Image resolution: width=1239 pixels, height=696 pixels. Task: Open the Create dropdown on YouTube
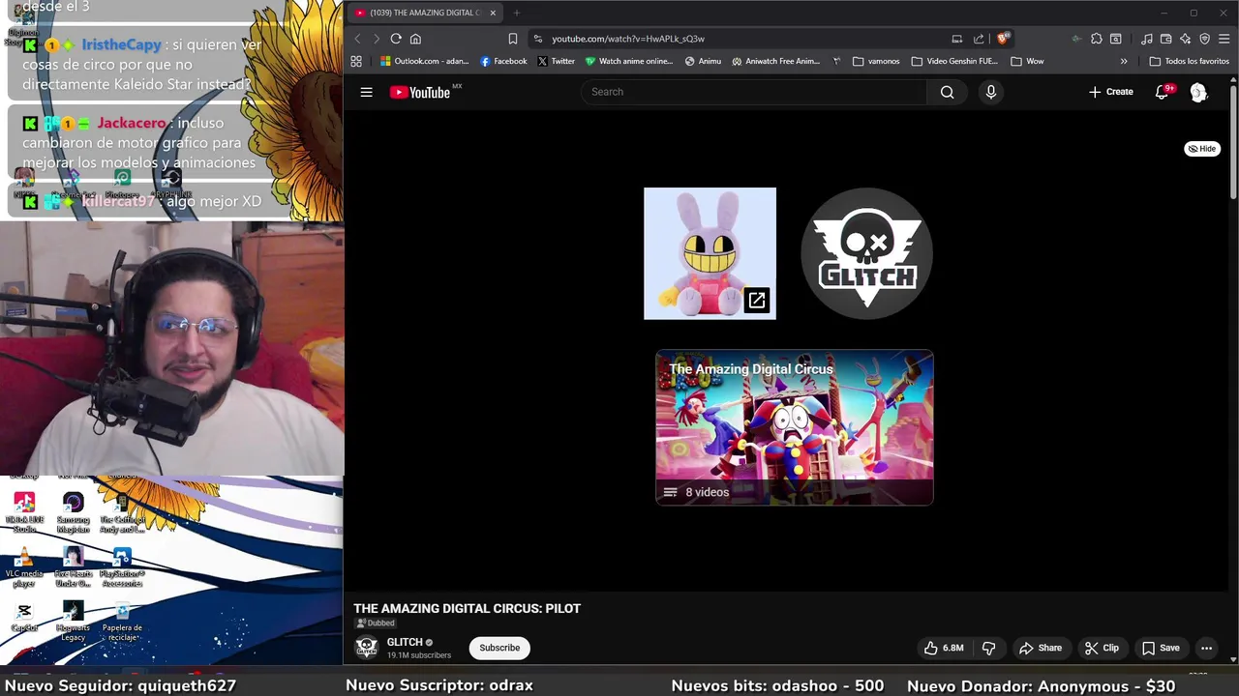1110,92
